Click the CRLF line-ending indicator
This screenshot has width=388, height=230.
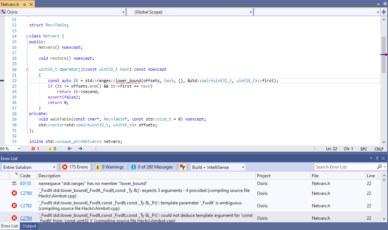click(379, 149)
